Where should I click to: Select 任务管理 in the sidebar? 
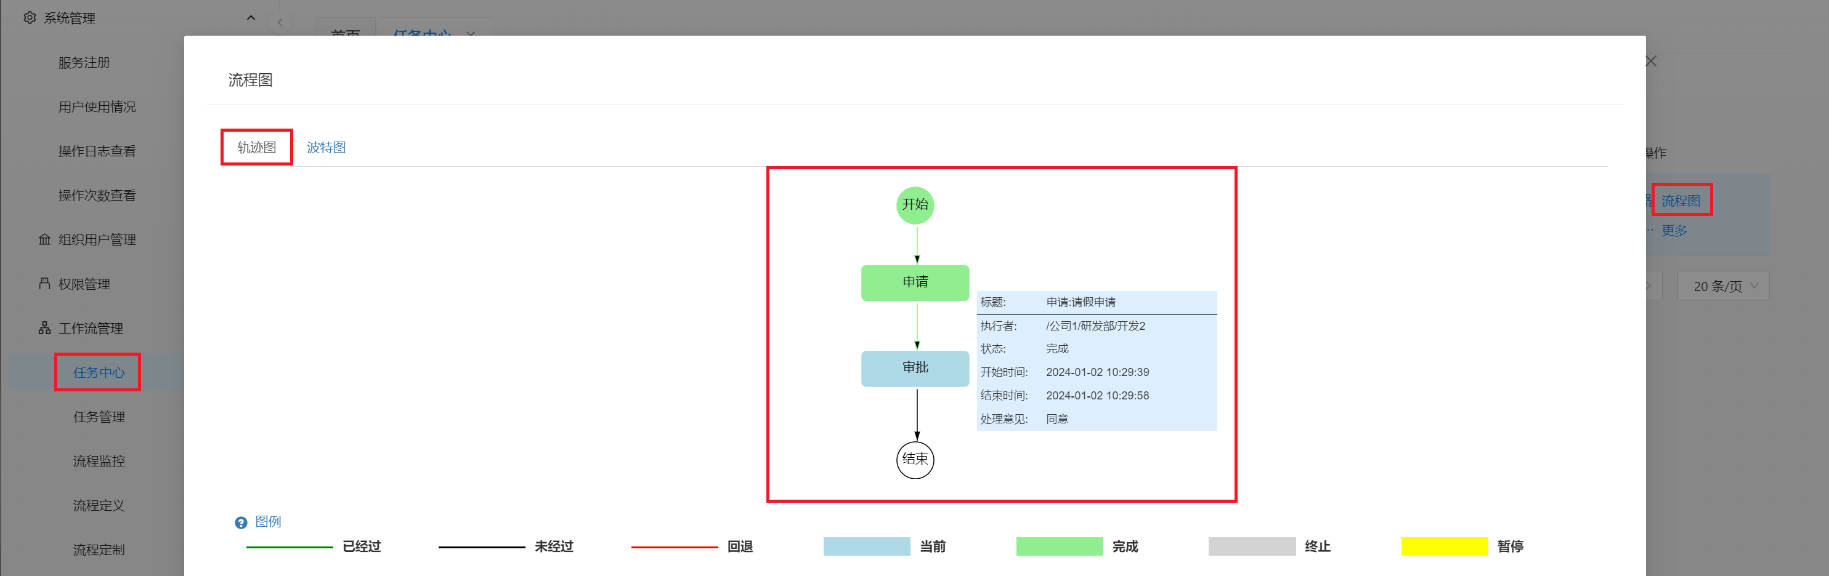pos(99,417)
